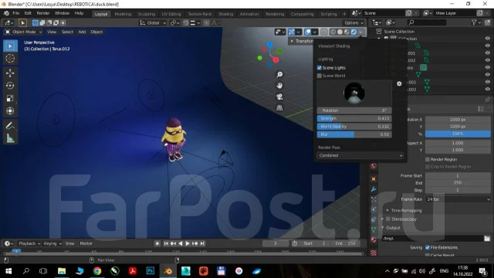Enable Scene World checkbox
494x278 pixels.
(x=320, y=76)
